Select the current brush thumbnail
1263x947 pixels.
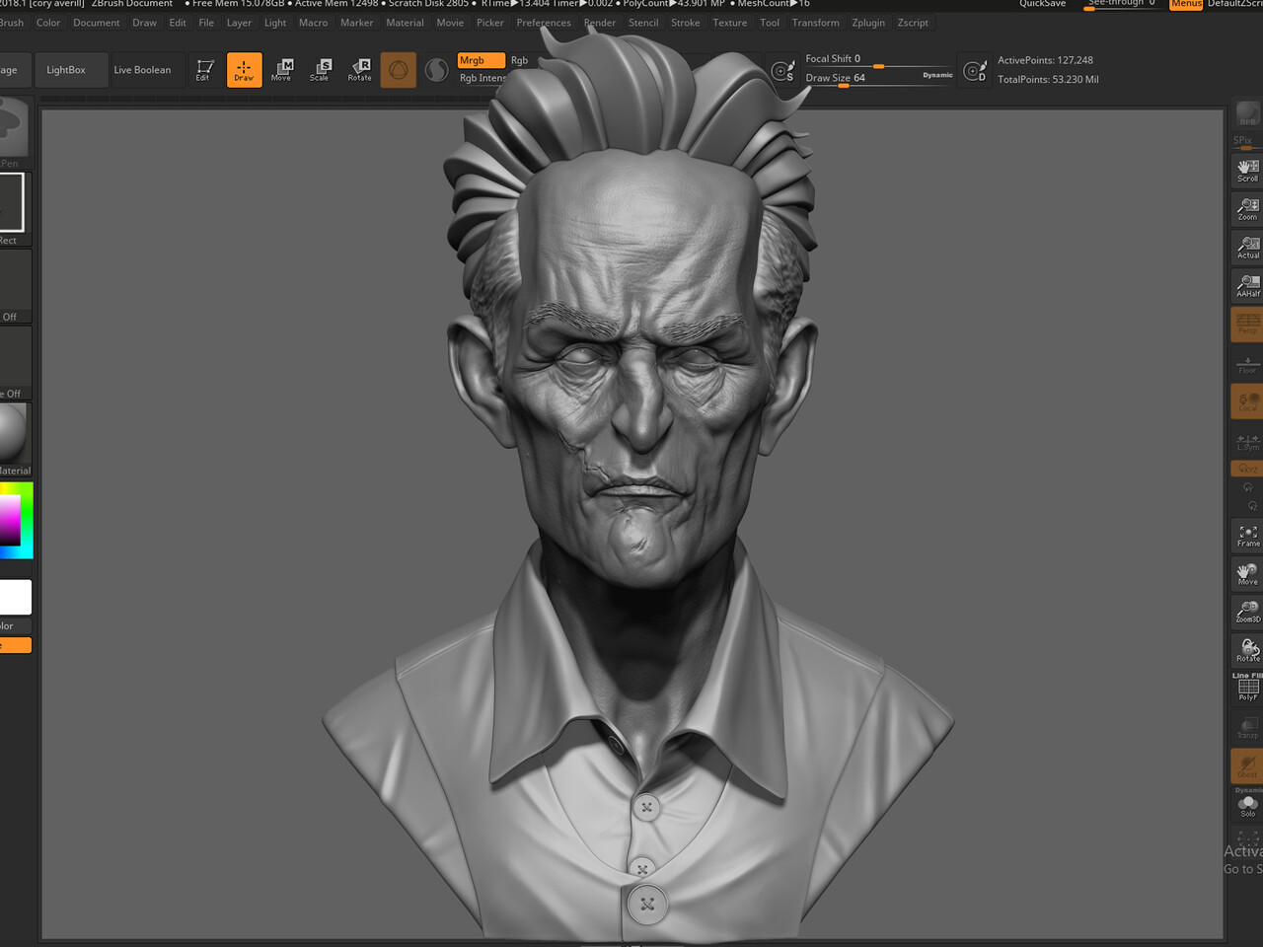point(14,126)
